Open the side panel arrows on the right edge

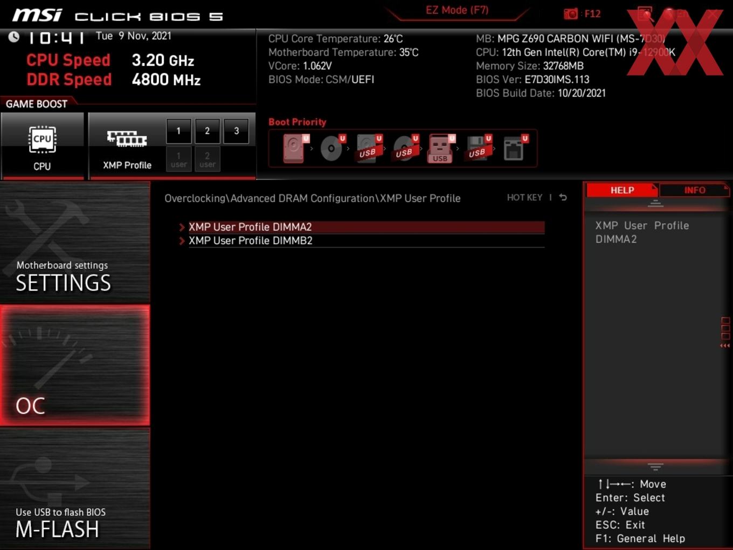coord(725,333)
